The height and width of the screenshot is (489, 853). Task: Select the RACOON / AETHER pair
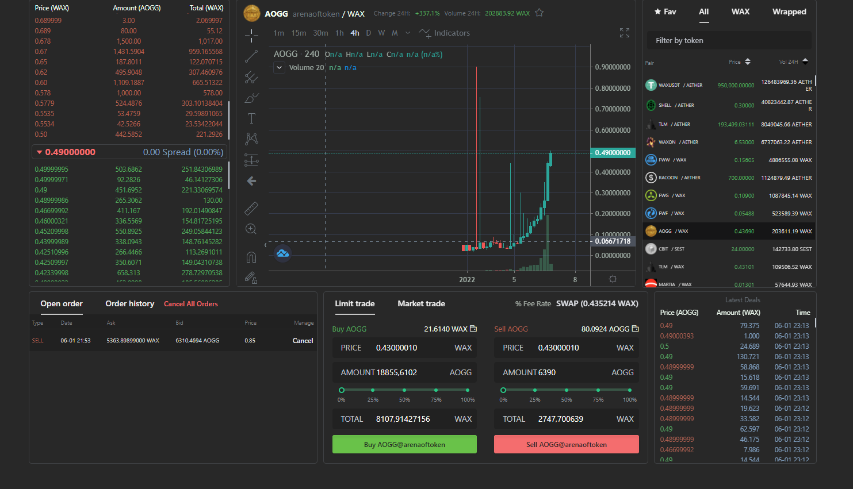click(729, 178)
